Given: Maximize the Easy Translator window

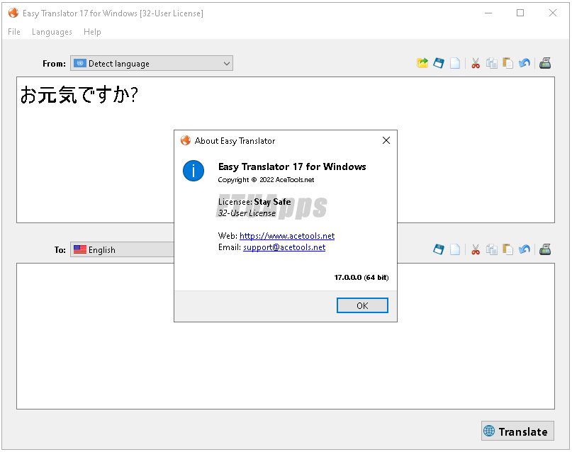Looking at the screenshot, I should (x=520, y=13).
